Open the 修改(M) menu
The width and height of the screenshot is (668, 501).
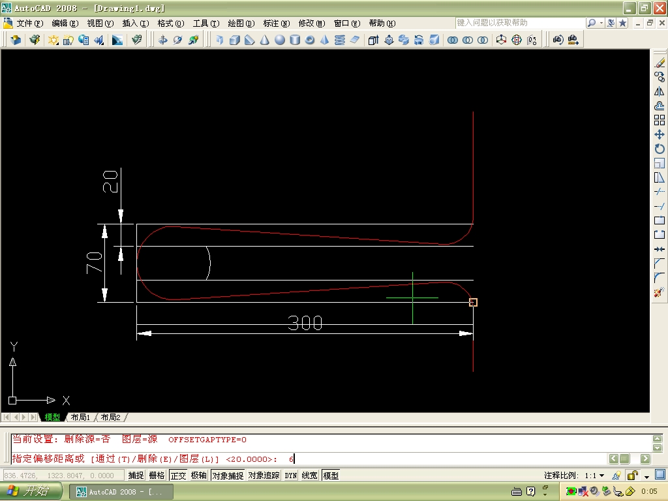click(312, 23)
